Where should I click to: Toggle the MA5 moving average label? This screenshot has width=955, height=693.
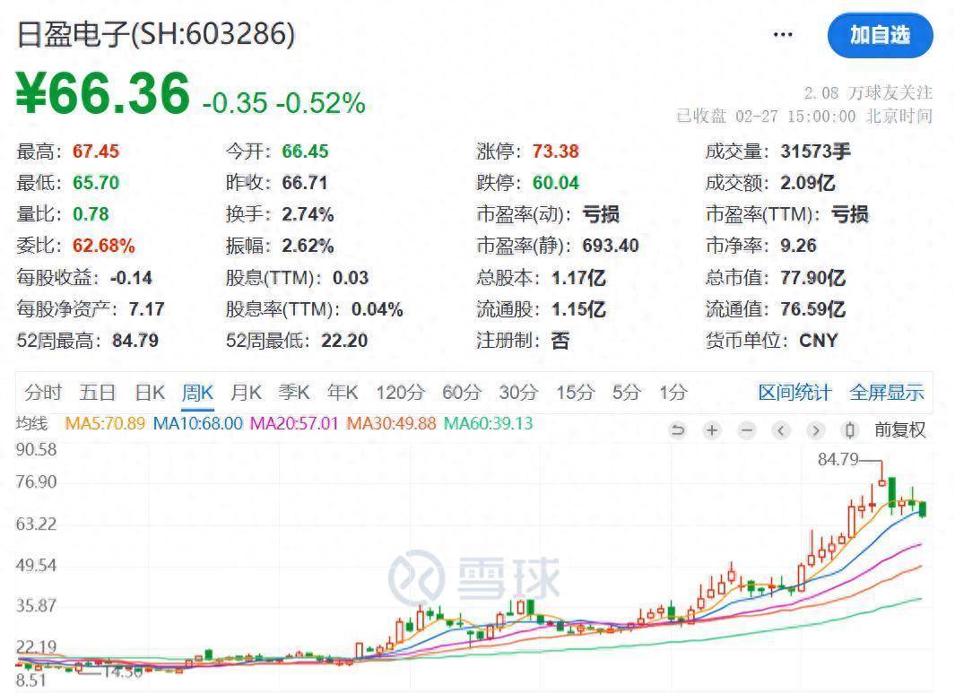pos(104,422)
